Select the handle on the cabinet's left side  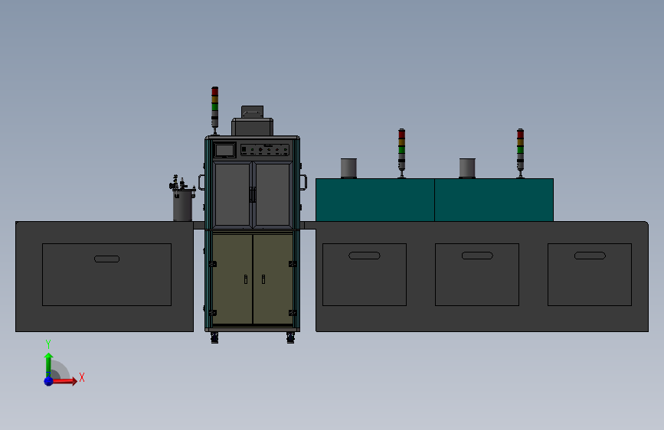[201, 182]
